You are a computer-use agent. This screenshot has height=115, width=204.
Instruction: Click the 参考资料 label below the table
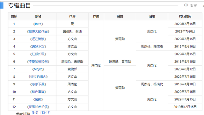[23, 114]
